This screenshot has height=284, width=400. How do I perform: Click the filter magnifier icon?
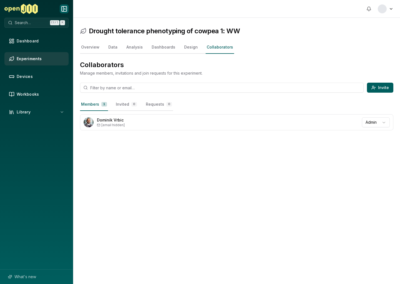click(x=86, y=88)
